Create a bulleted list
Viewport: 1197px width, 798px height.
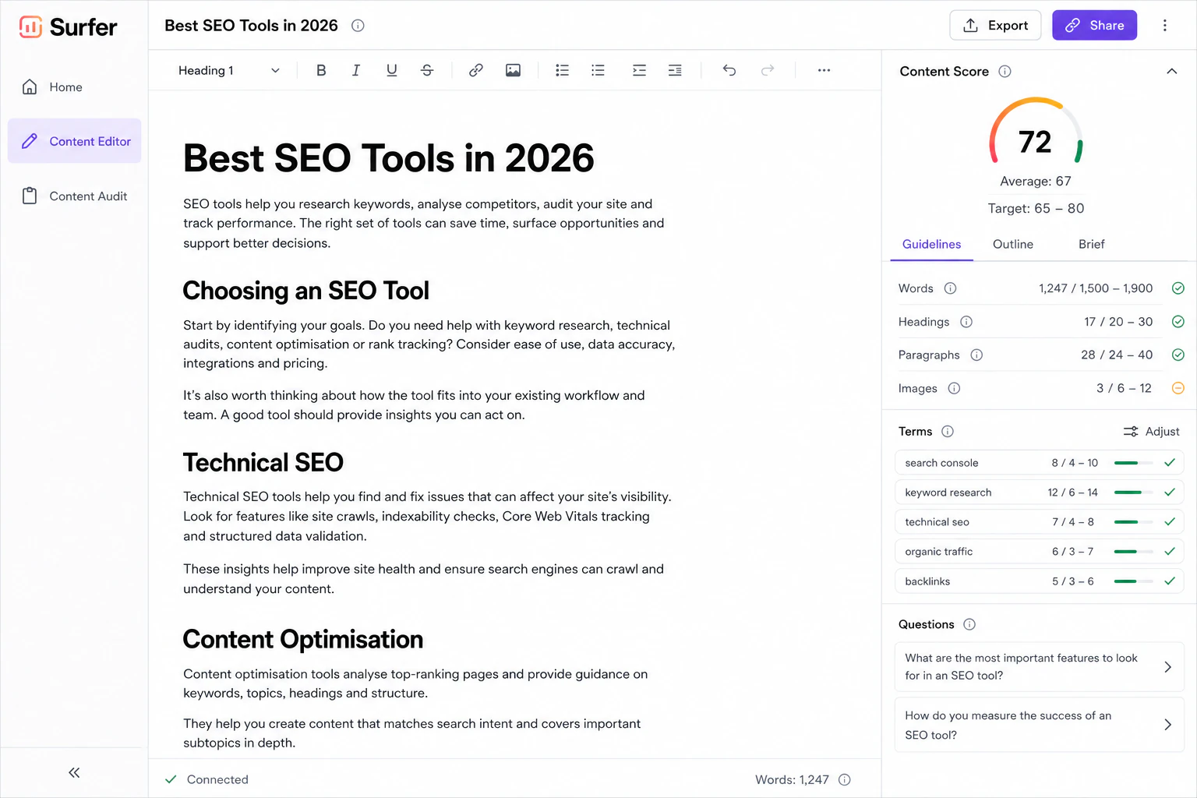[x=562, y=70]
